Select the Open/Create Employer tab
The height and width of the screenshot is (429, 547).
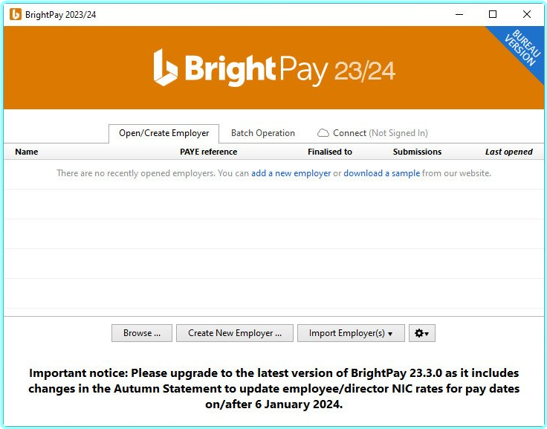pyautogui.click(x=164, y=134)
